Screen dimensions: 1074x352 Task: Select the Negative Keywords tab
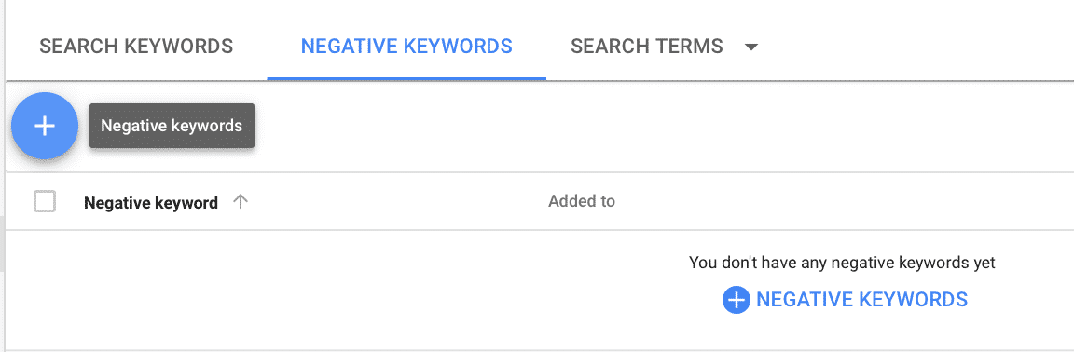tap(406, 47)
